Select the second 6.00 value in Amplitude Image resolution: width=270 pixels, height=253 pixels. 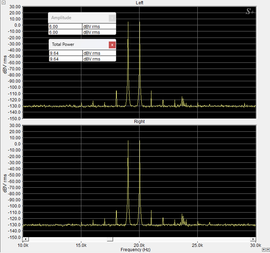click(65, 32)
